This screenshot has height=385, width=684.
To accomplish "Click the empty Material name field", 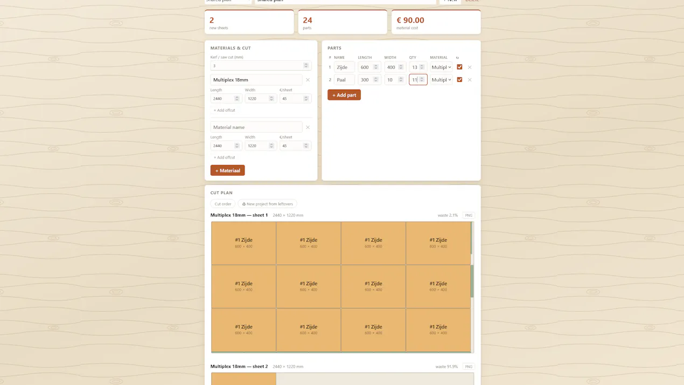I will pos(256,127).
